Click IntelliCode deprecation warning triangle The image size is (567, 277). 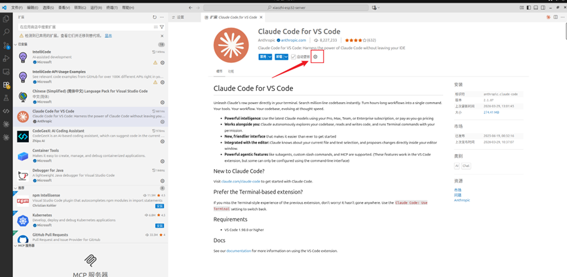tap(155, 62)
